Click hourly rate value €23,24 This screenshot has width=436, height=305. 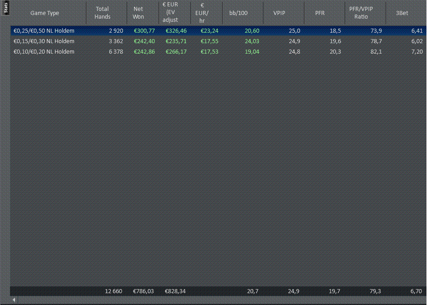(209, 30)
